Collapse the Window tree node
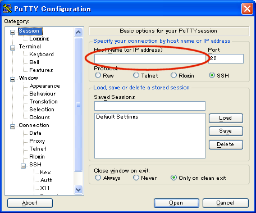This screenshot has width=256, height=213. click(x=12, y=79)
